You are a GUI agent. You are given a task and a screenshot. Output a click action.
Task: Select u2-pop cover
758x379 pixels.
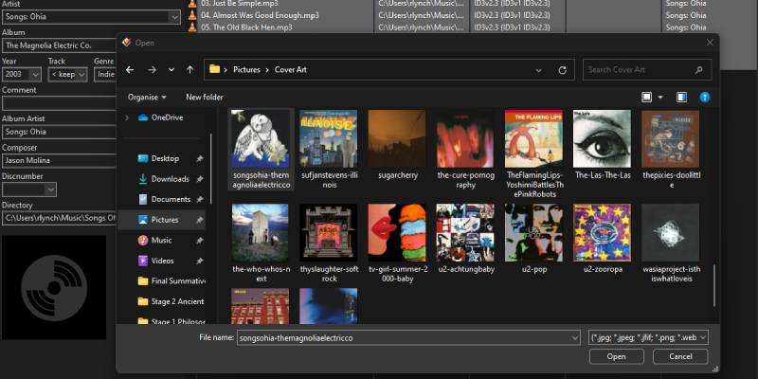pyautogui.click(x=533, y=233)
